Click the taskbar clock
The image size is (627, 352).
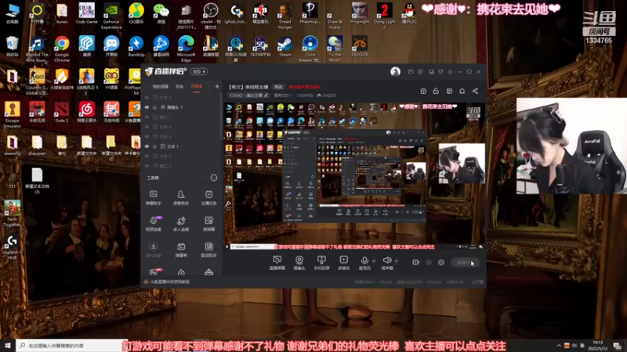pos(598,346)
